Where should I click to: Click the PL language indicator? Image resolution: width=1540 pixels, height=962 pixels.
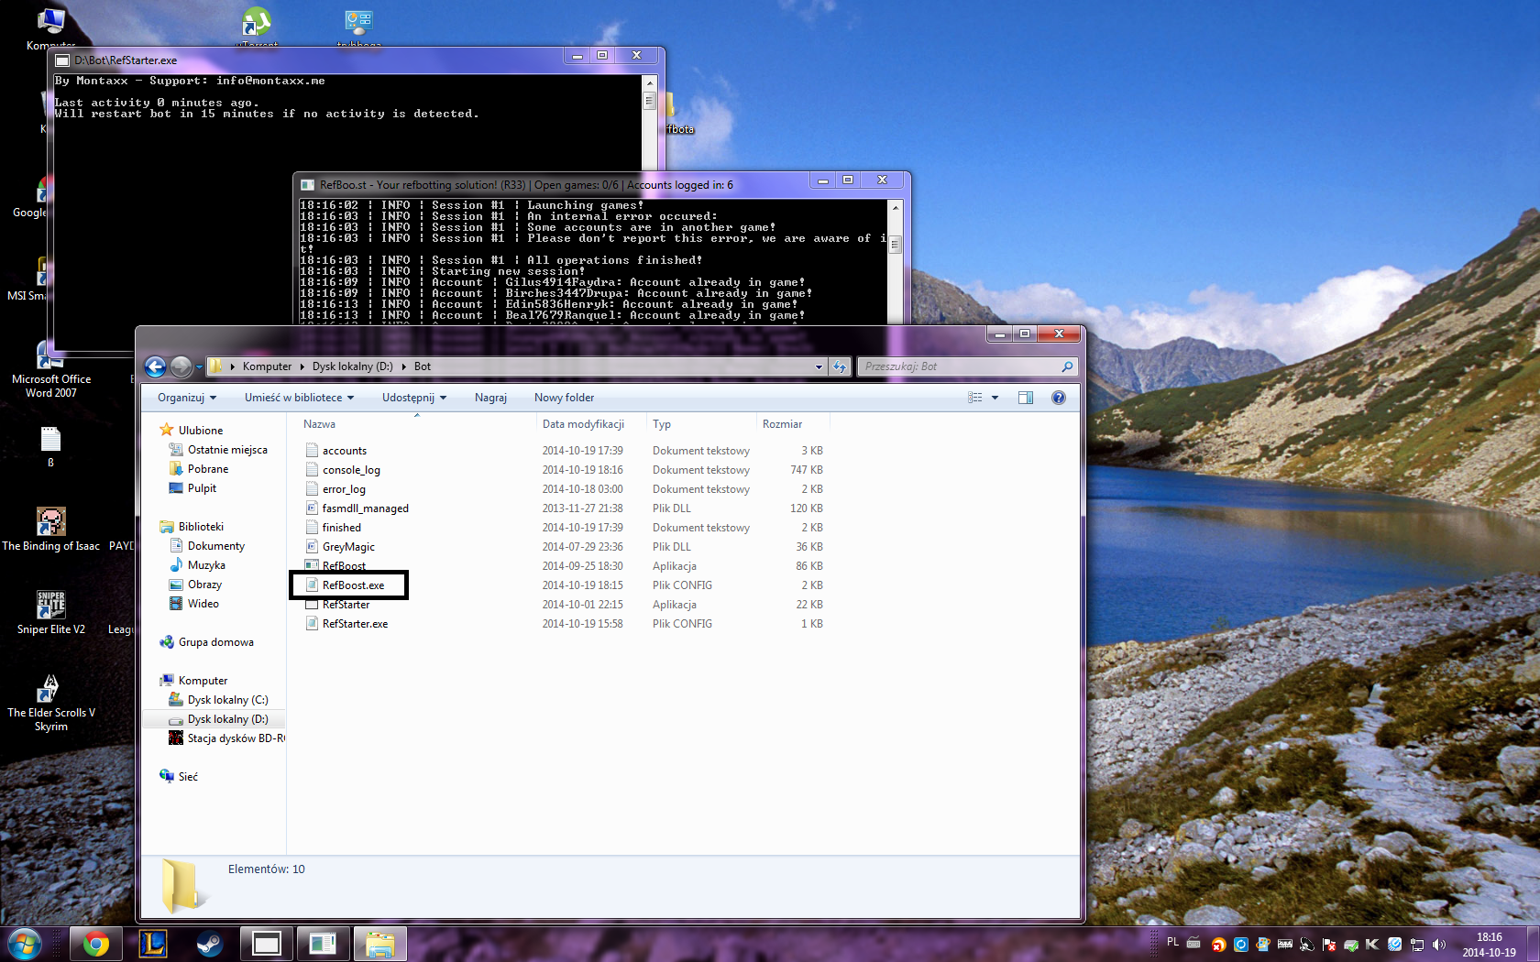click(1172, 942)
